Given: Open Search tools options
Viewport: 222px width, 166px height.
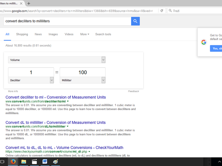Looking at the screenshot, I should [x=103, y=34].
